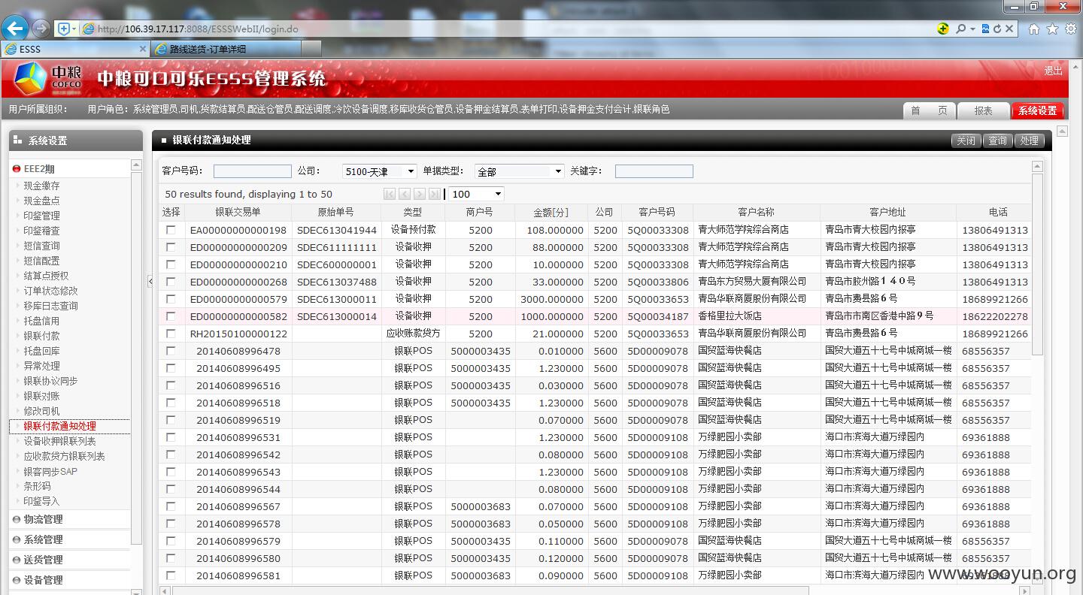Click the COFCO logo cube

31,77
